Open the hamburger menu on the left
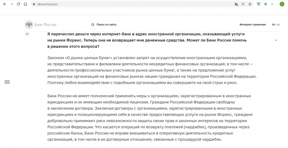Image resolution: width=288 pixels, height=148 pixels. pyautogui.click(x=7, y=82)
